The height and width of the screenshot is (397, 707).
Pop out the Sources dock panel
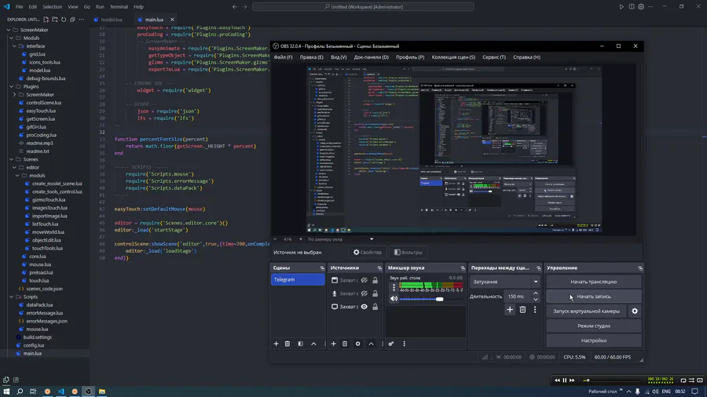click(x=379, y=268)
